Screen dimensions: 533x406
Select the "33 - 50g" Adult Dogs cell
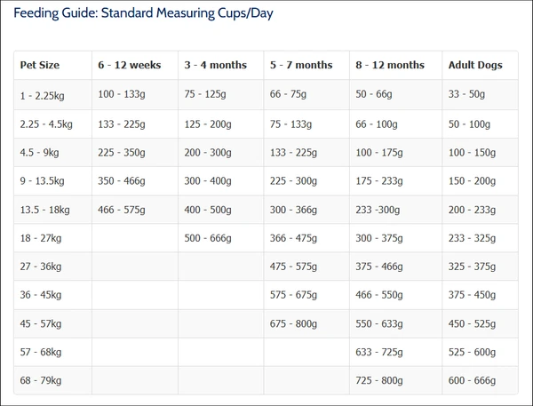click(x=468, y=94)
